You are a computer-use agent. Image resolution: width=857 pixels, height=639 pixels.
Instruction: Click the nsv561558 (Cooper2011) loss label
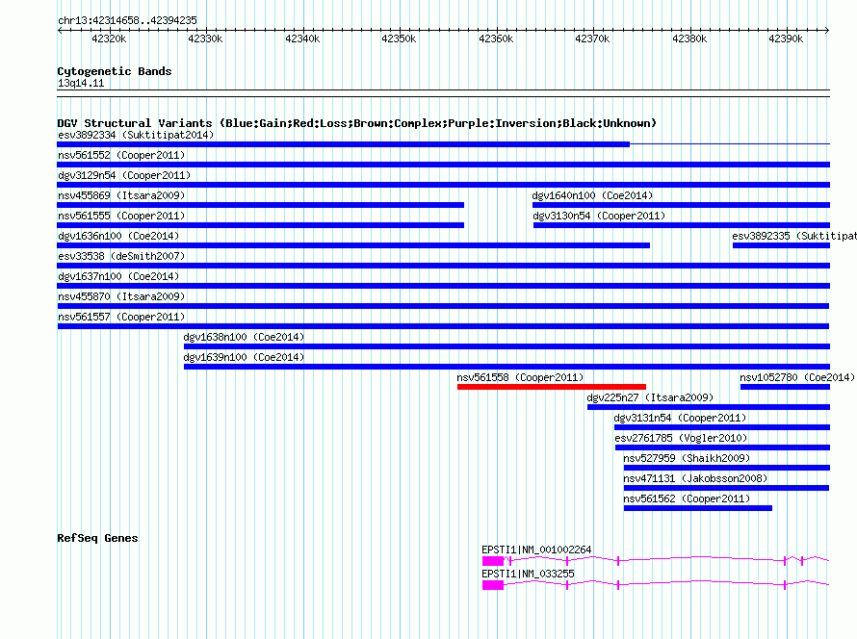click(520, 377)
